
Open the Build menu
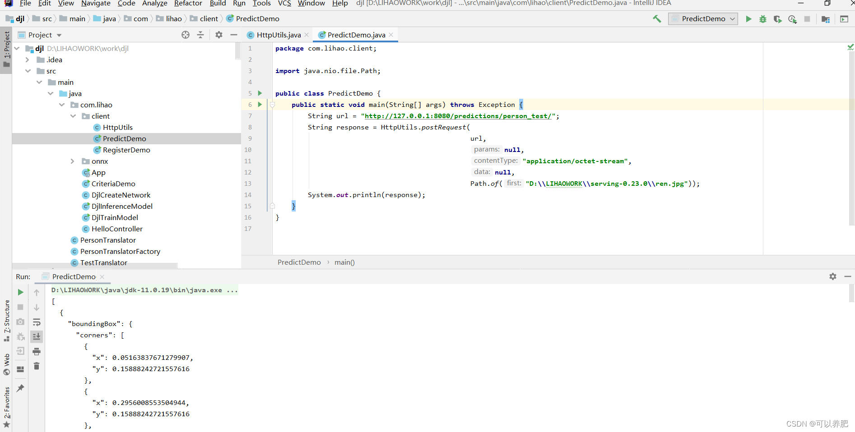coord(218,3)
